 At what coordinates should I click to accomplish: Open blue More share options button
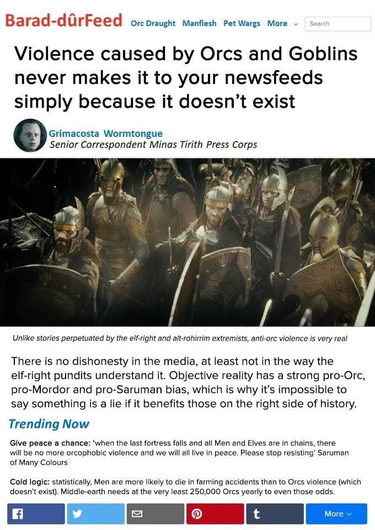click(x=336, y=513)
